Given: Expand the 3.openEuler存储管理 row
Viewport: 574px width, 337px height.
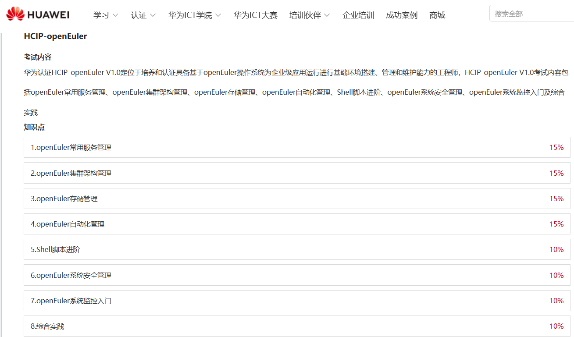Looking at the screenshot, I should click(x=296, y=199).
